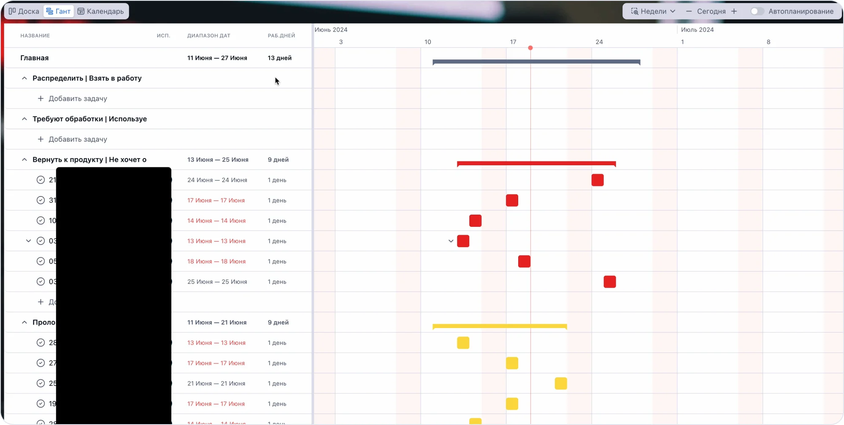The width and height of the screenshot is (844, 425).
Task: Complete the task dated 21 Июня
Action: point(41,384)
